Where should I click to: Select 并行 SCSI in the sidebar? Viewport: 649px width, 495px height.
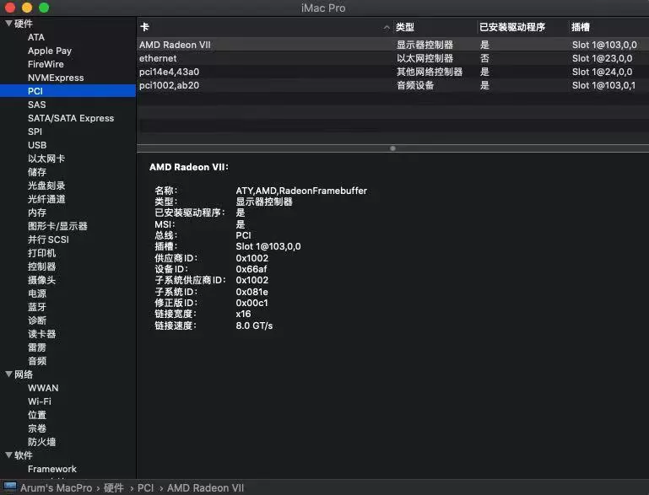tap(48, 239)
